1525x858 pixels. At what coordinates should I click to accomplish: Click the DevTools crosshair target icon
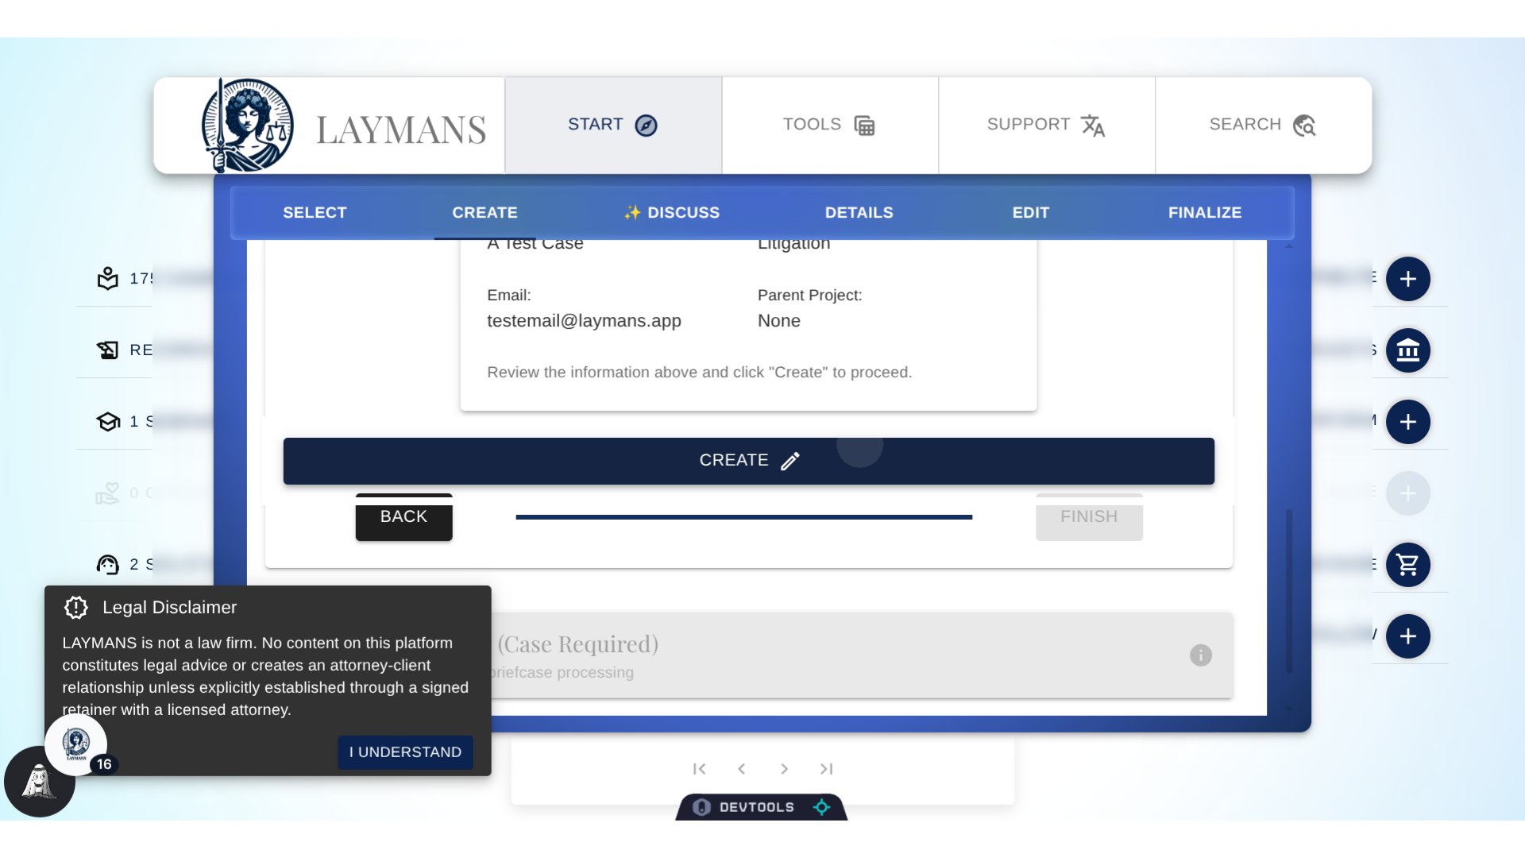pyautogui.click(x=822, y=807)
